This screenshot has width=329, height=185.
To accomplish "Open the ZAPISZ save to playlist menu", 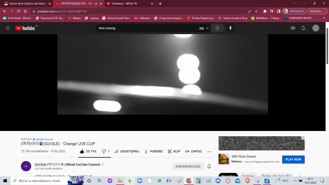I will [193, 151].
